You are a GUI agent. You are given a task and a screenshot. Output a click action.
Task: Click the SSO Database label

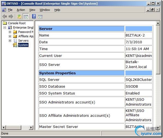52,87
